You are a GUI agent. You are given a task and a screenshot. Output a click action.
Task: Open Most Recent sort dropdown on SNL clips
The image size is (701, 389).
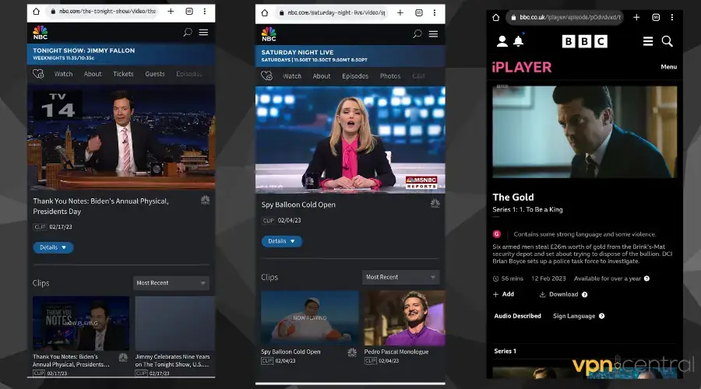[400, 277]
